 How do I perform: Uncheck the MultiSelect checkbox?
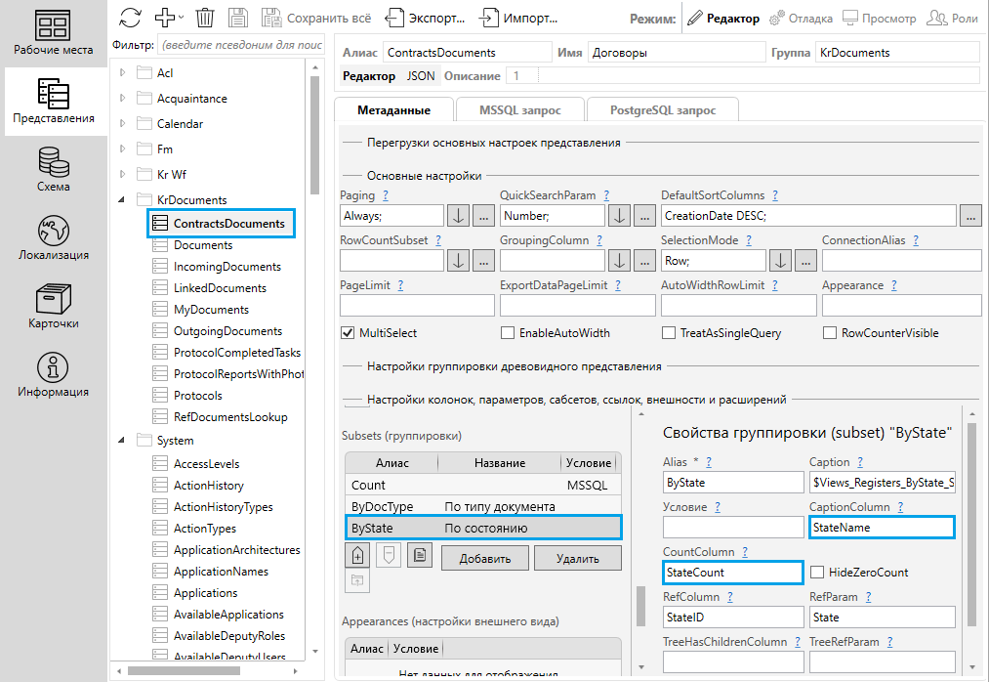click(x=347, y=333)
